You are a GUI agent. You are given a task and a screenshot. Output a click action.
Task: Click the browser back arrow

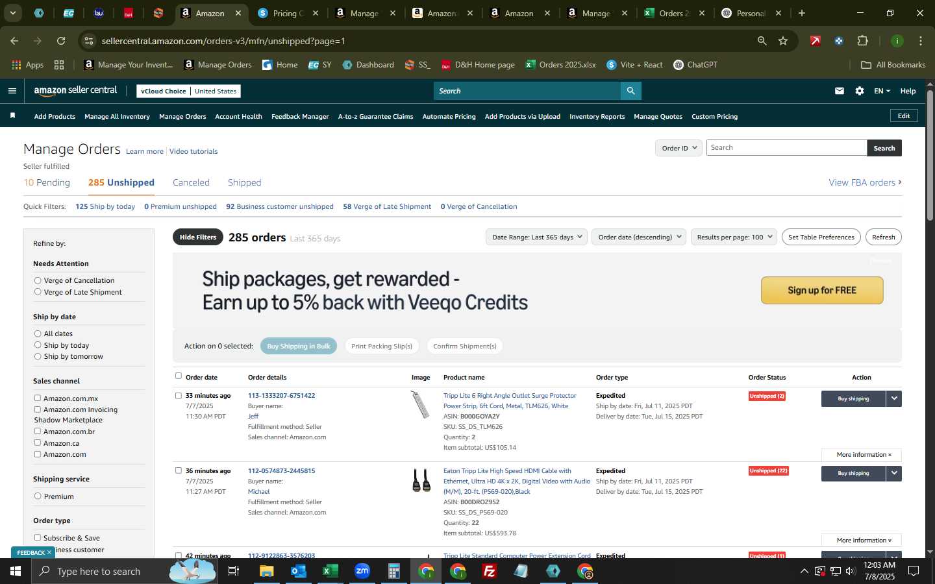[14, 41]
